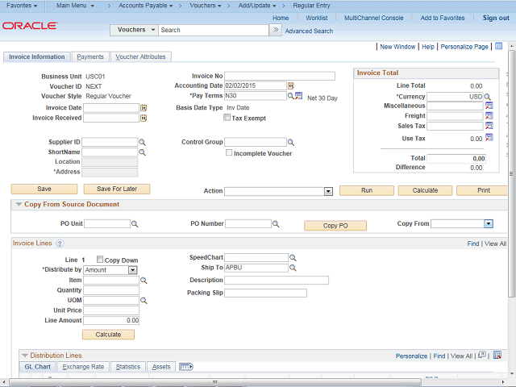Click the Advanced Search link
This screenshot has height=387, width=516.
pos(309,31)
